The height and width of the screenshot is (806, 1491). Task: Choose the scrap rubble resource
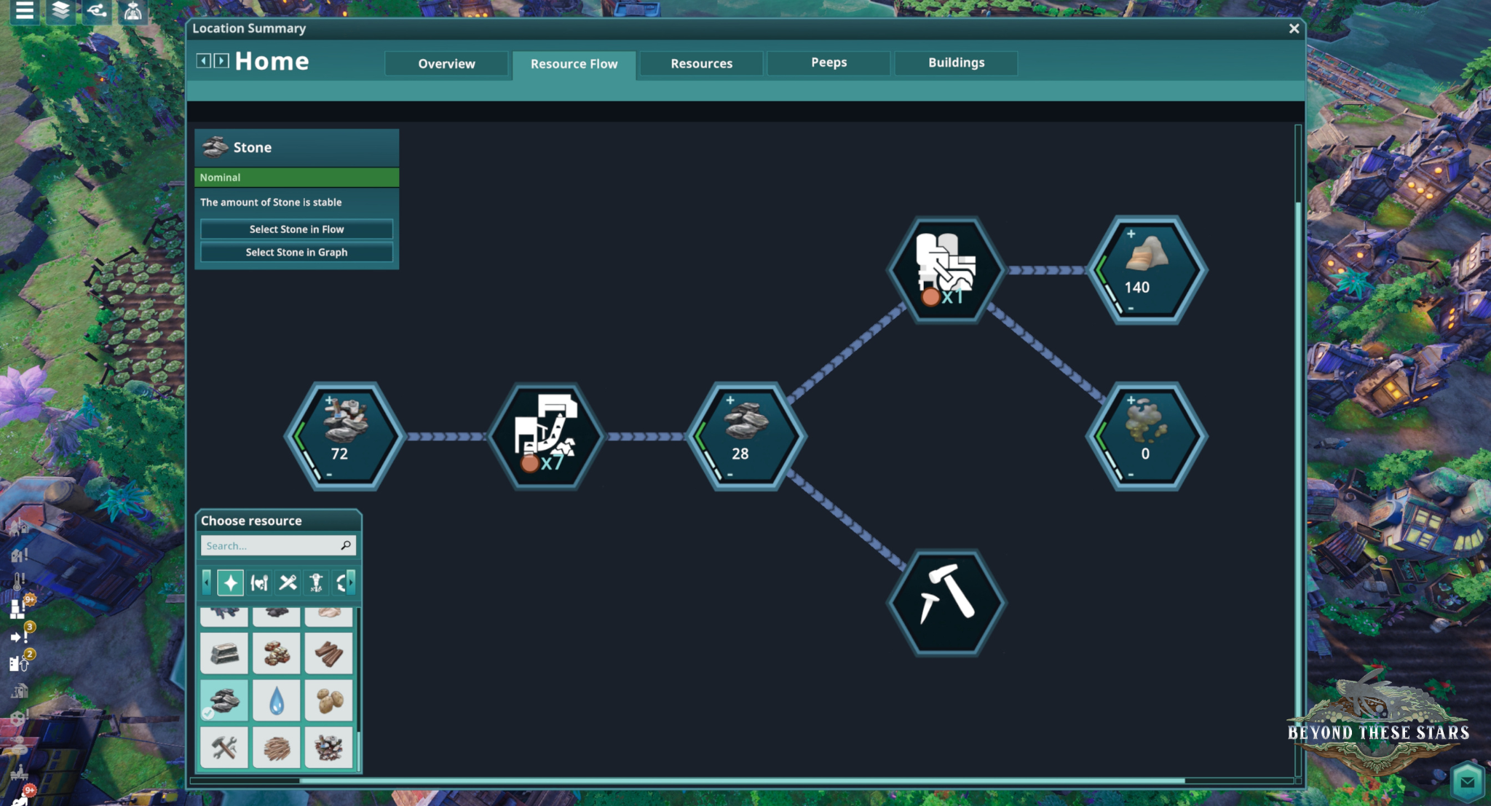tap(328, 747)
